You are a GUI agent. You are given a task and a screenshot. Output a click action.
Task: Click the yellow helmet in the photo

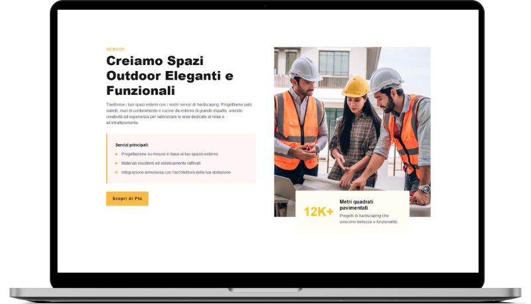coord(356,86)
